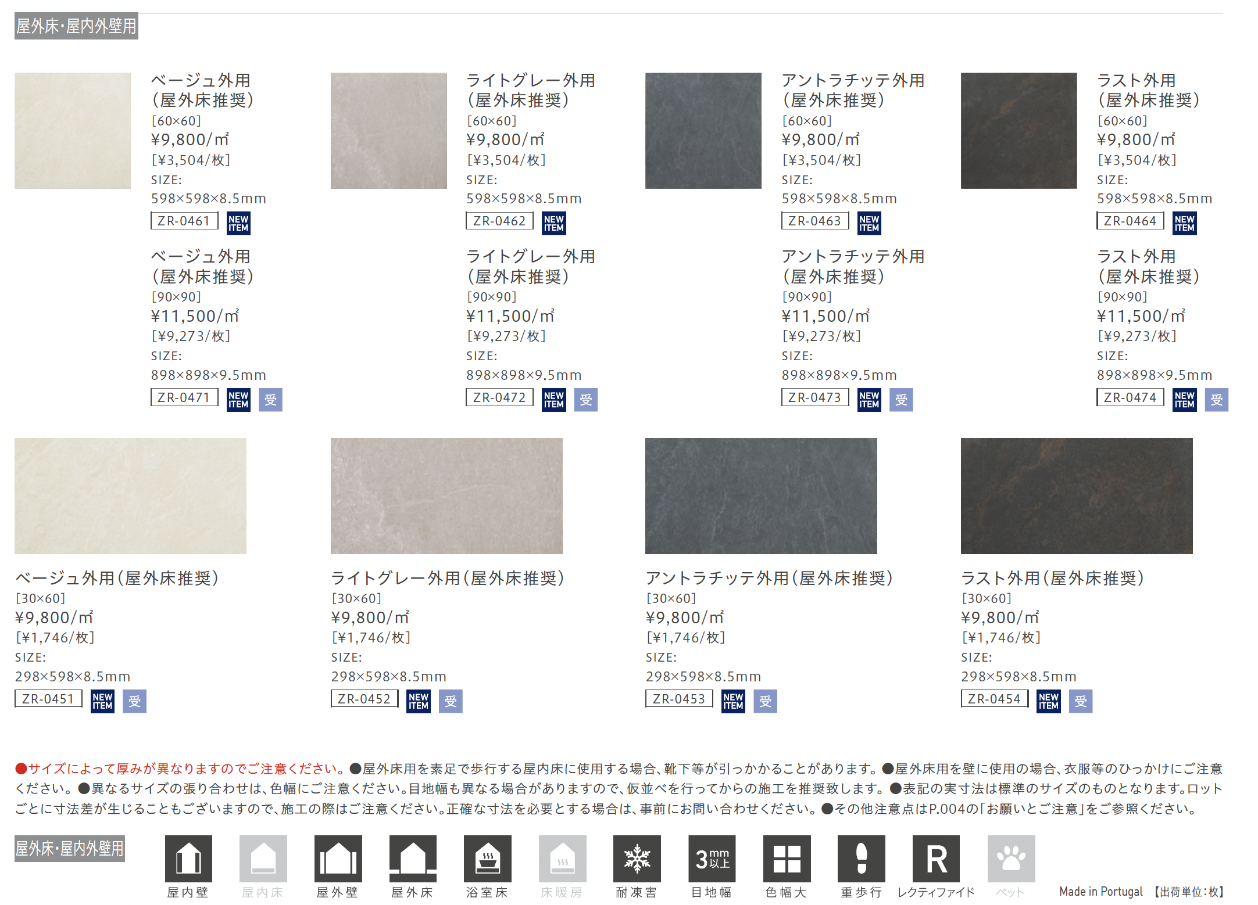Click the 受 badge next to ZR-0472

tap(586, 400)
